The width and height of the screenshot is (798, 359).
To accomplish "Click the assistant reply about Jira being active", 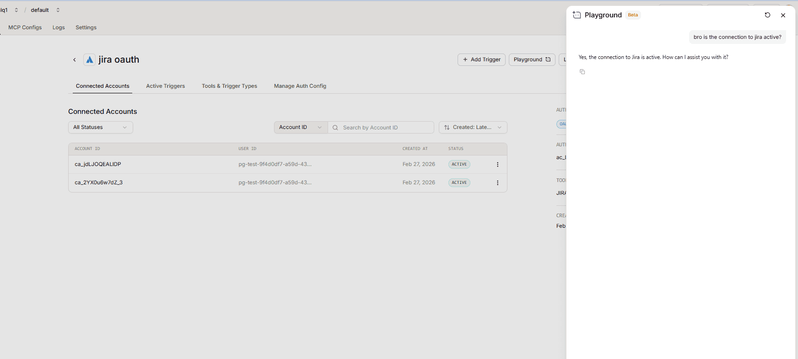I will click(x=653, y=57).
